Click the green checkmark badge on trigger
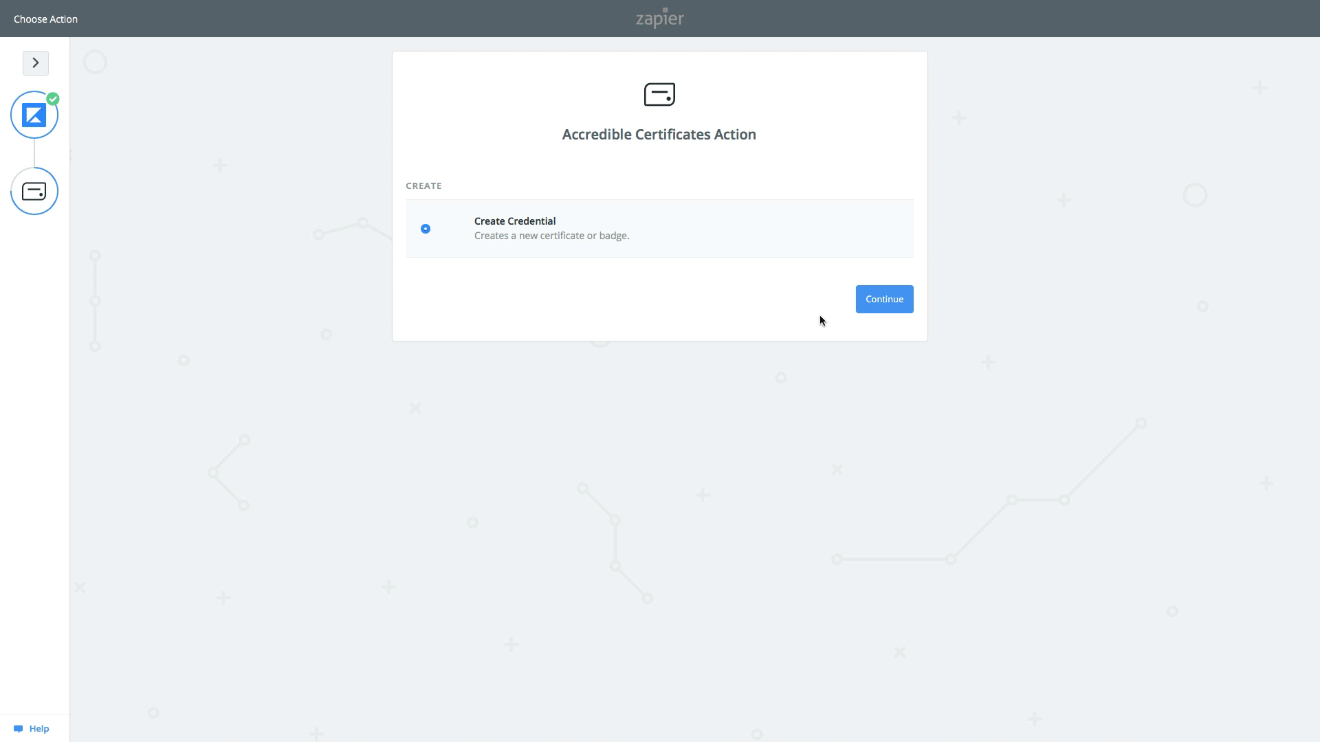1320x742 pixels. coord(54,99)
